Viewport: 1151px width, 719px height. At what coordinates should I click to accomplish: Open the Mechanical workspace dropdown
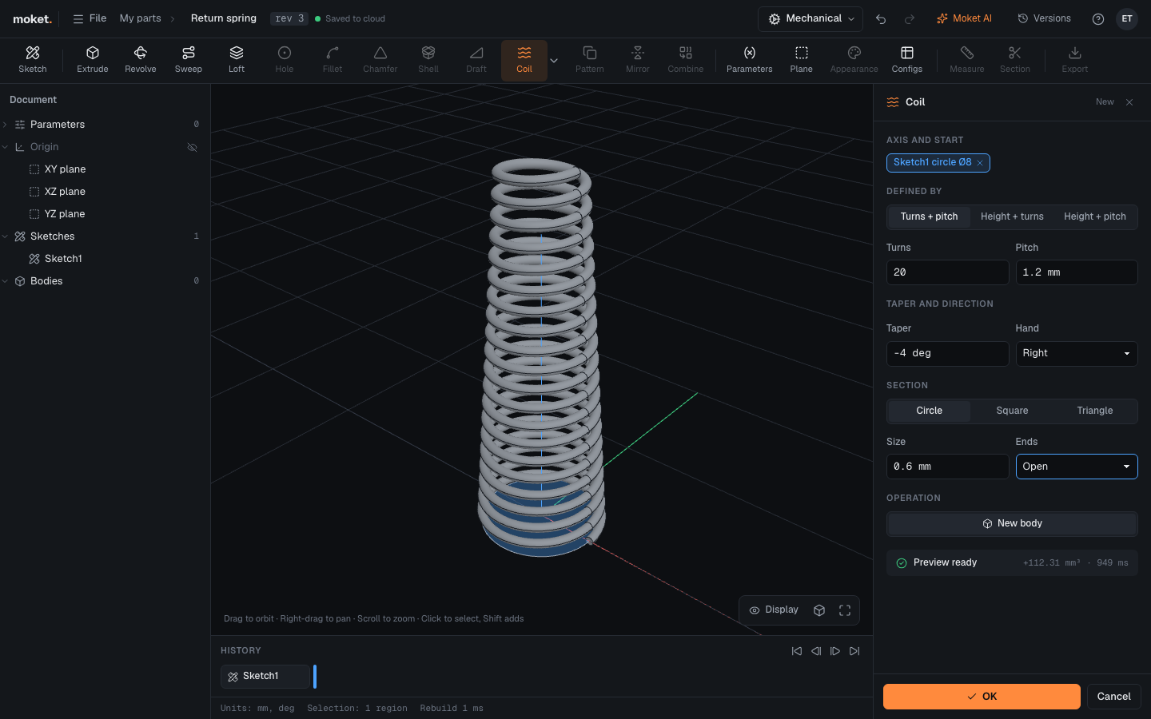(810, 19)
